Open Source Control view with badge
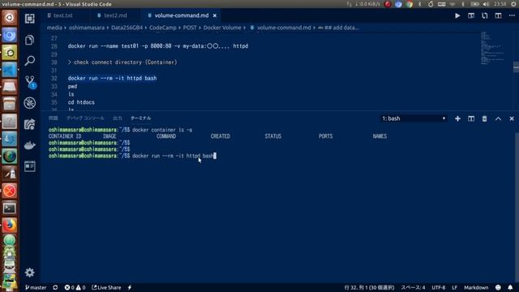 (x=30, y=82)
